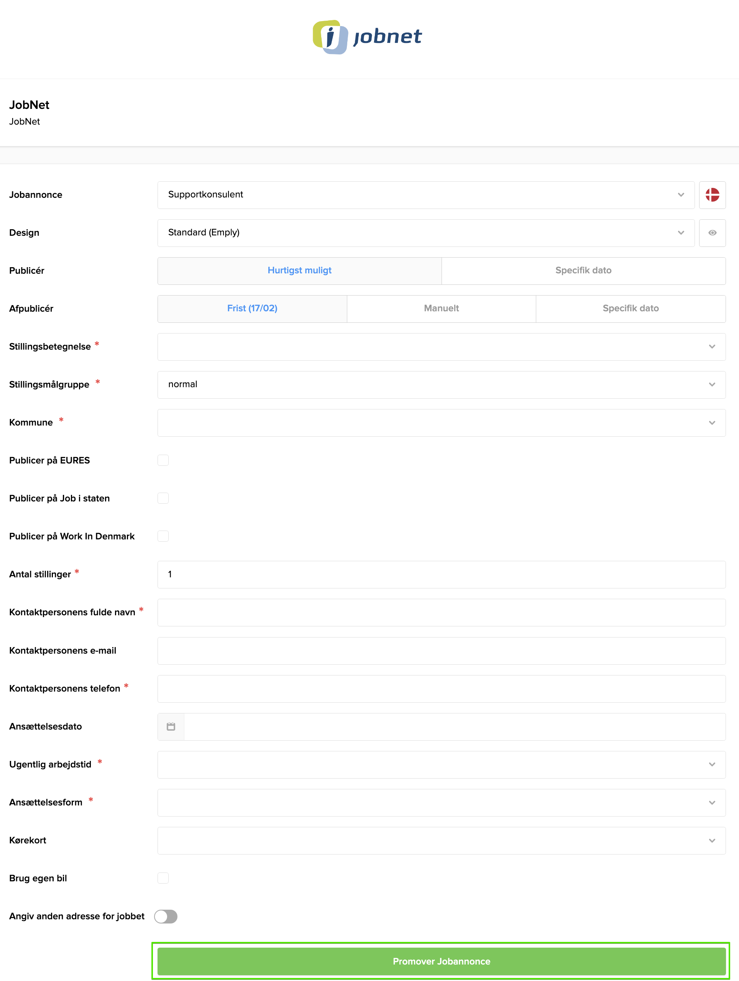The height and width of the screenshot is (981, 739).
Task: Click the Ansættelsesdato date field
Action: tap(455, 726)
